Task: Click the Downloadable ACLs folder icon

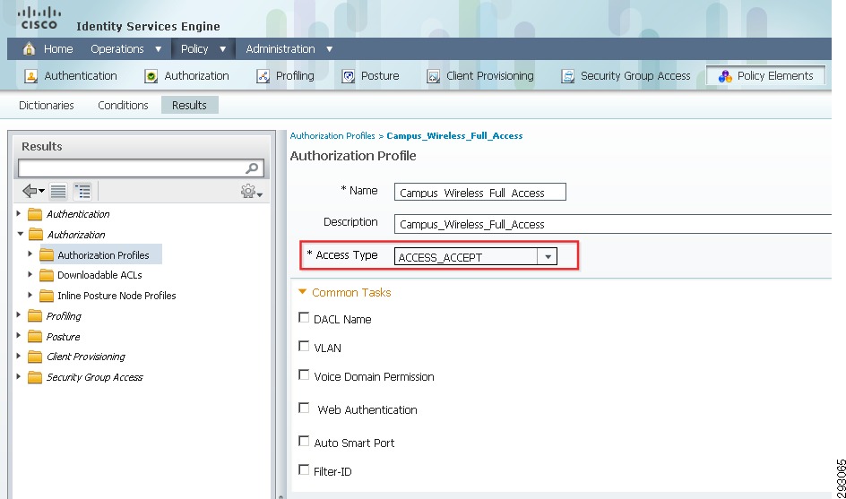Action: [x=47, y=276]
